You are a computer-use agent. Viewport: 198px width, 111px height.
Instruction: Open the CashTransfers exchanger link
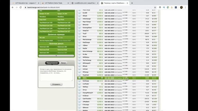(87, 99)
